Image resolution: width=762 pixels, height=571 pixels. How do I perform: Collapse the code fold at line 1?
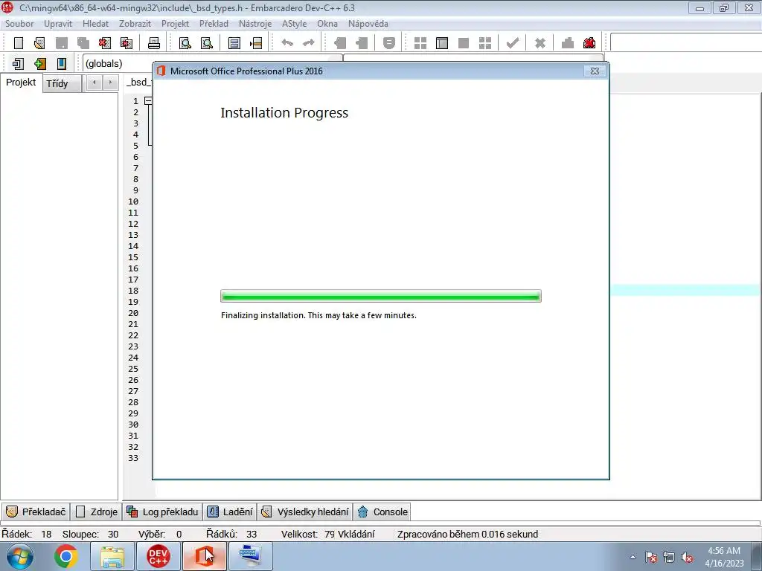[x=148, y=101]
